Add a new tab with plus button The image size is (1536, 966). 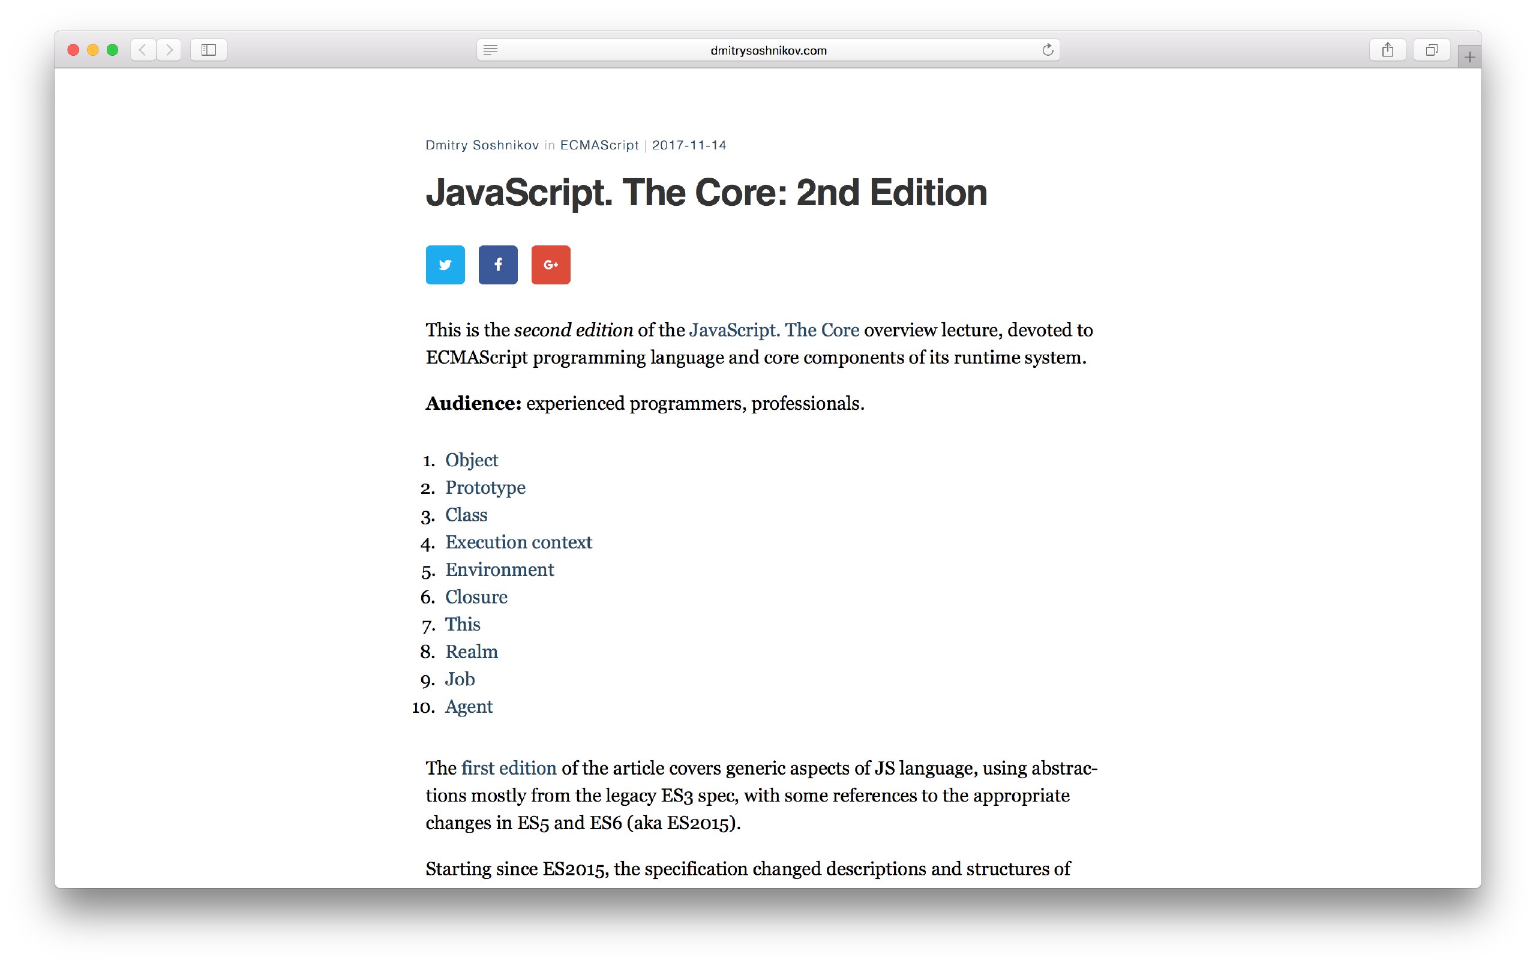(x=1469, y=58)
